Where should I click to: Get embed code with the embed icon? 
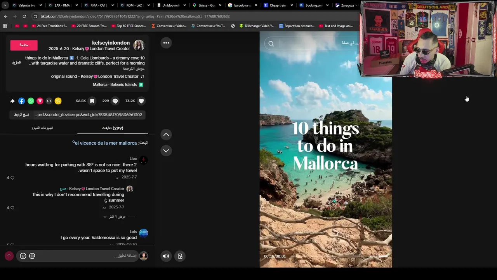point(49,101)
